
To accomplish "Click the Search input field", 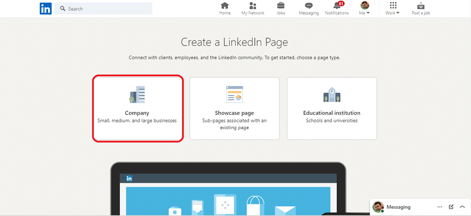I will pos(103,9).
